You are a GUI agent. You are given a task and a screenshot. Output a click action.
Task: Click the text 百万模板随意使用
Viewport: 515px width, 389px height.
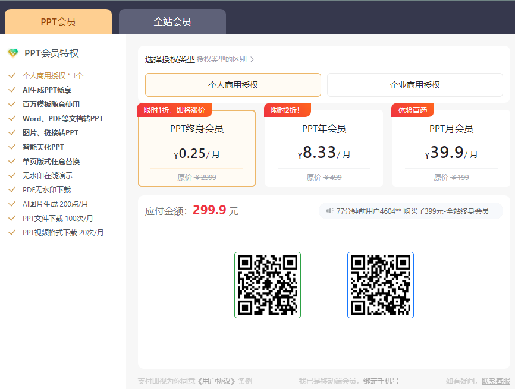[x=51, y=105]
